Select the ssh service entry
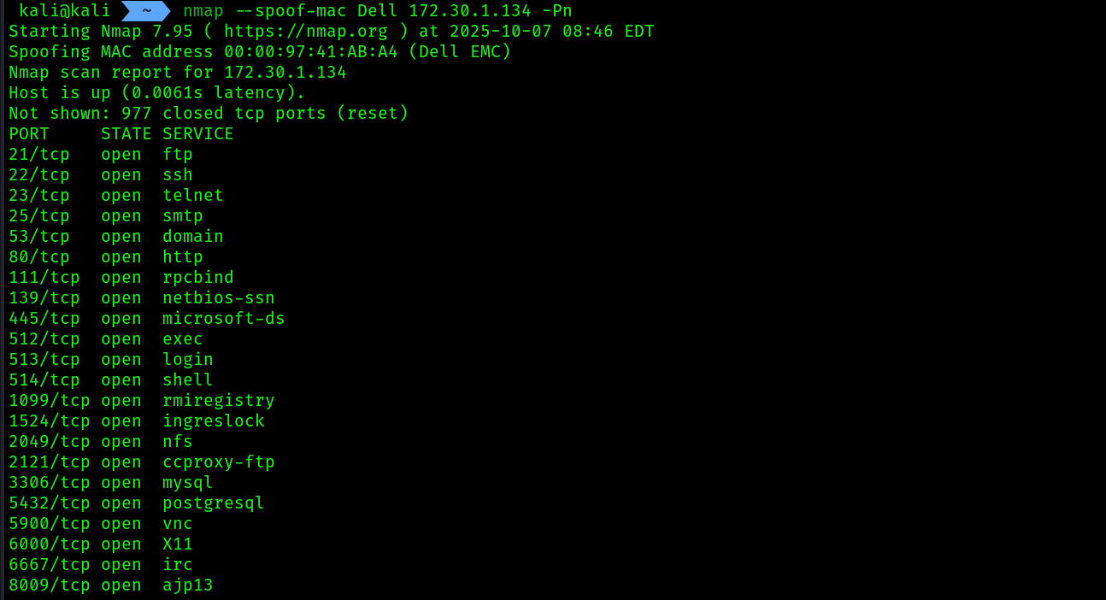 pos(178,175)
